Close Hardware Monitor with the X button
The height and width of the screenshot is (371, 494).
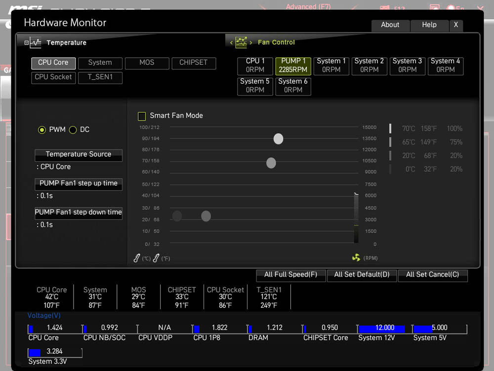(456, 25)
